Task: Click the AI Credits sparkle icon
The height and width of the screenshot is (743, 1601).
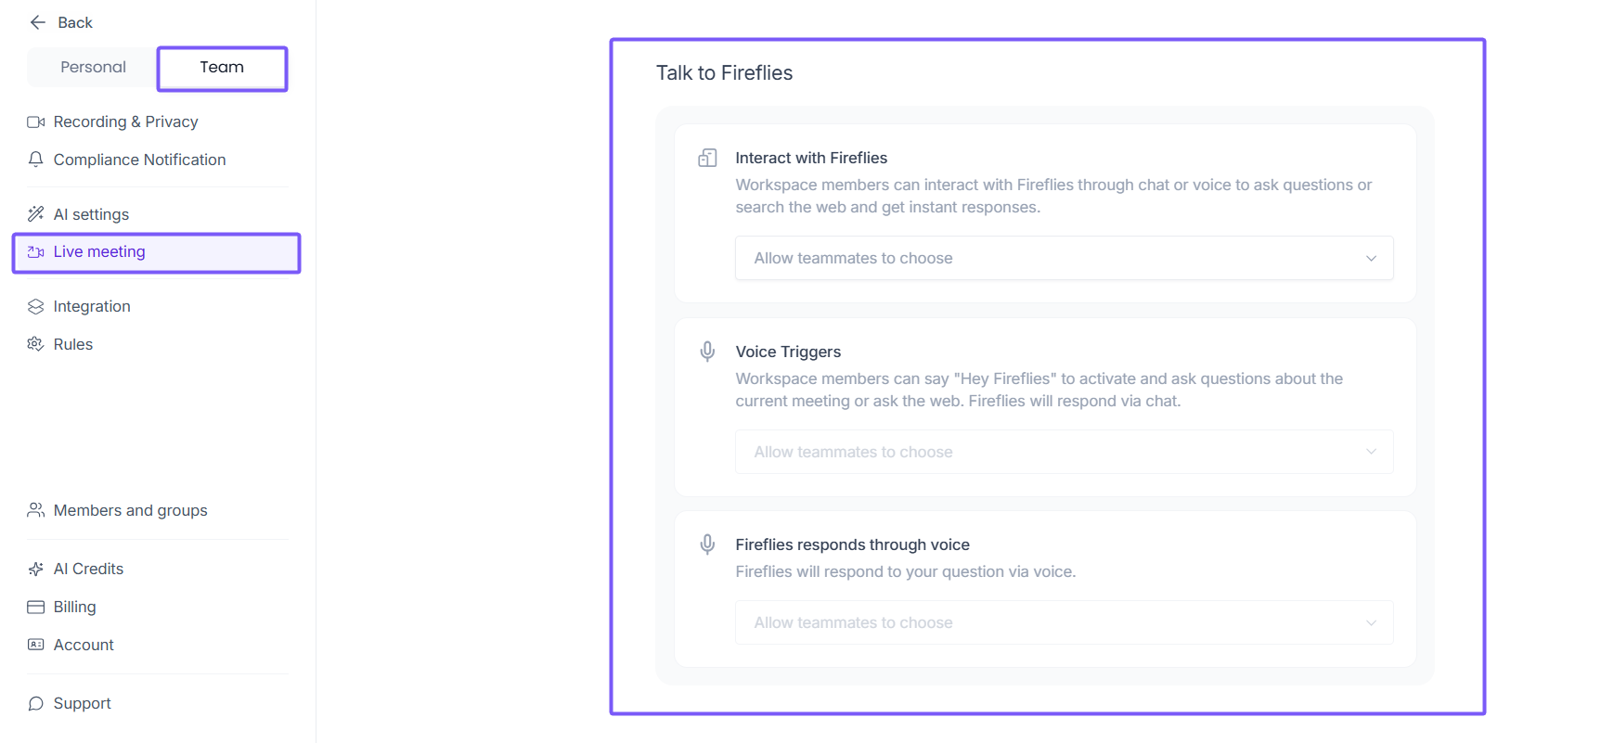Action: click(x=36, y=570)
